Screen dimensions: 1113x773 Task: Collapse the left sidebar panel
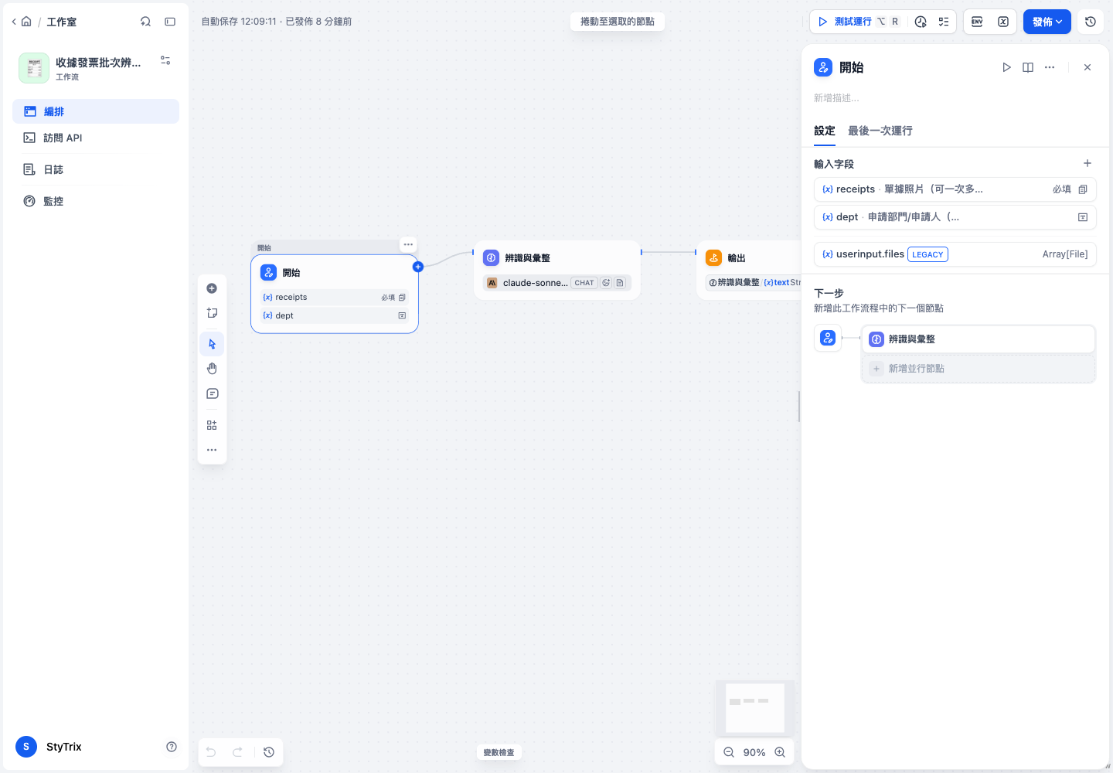170,22
